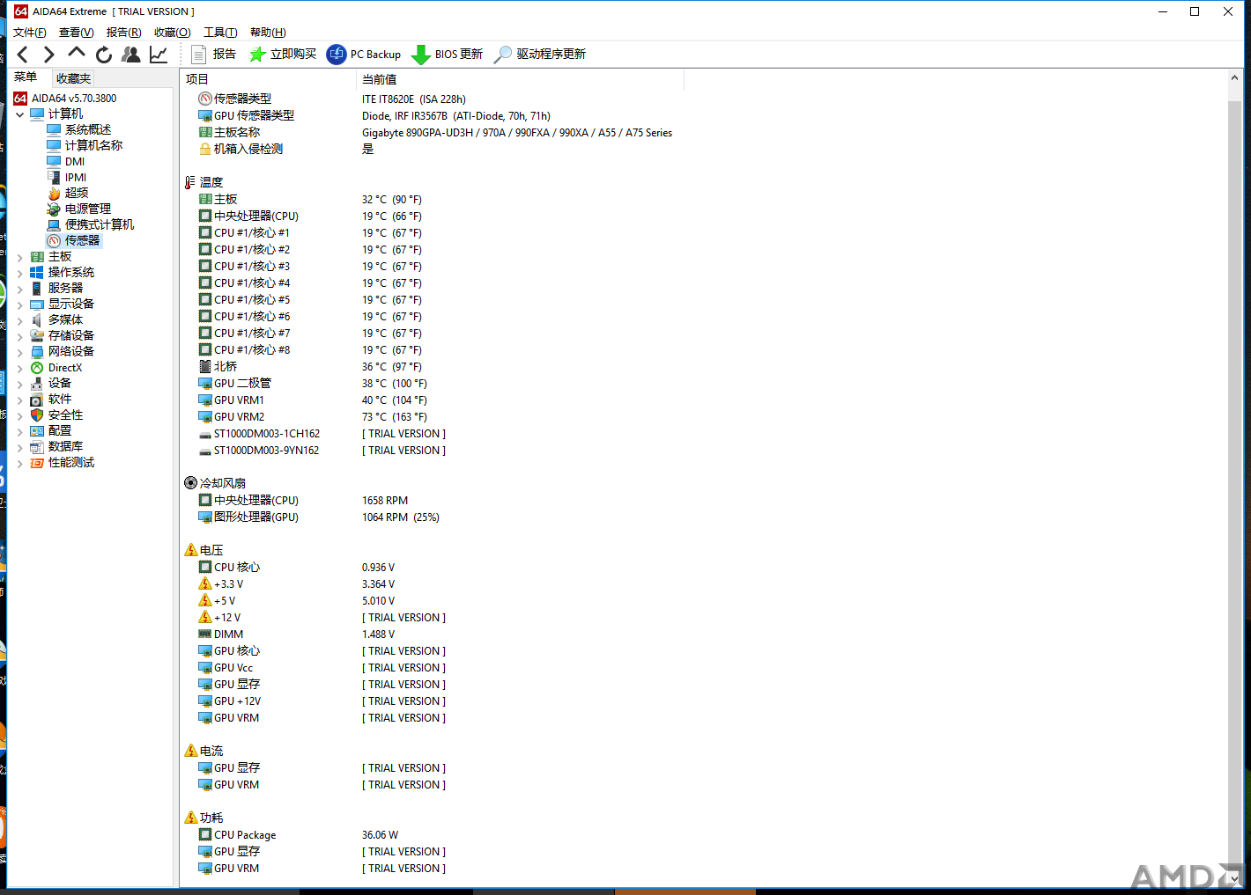This screenshot has width=1251, height=895.
Task: Click 立即购买 buy now button
Action: tap(283, 55)
